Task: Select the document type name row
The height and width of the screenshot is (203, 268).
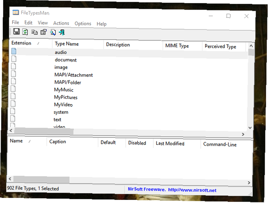Action: 66,60
